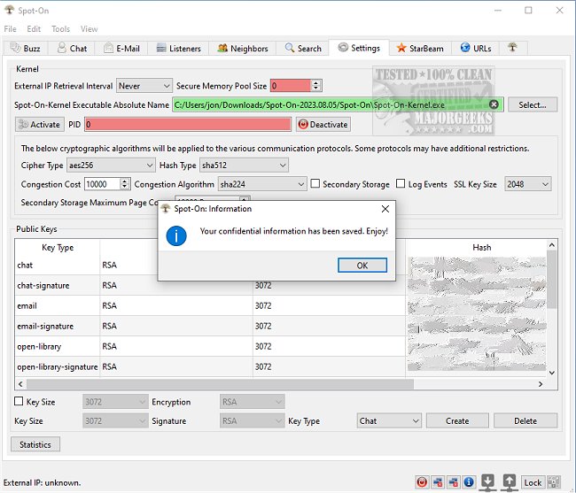Viewport: 576px width, 493px height.
Task: Click the Select... button for kernel executable
Action: tap(533, 104)
